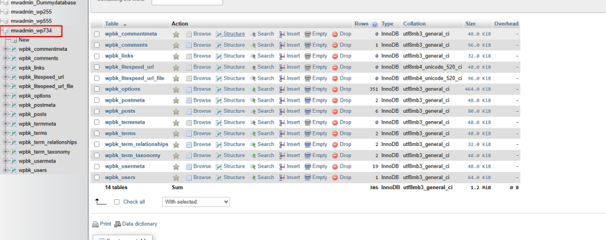Select the wpbk_comments row checkbox
The height and width of the screenshot is (240, 606).
(96, 45)
